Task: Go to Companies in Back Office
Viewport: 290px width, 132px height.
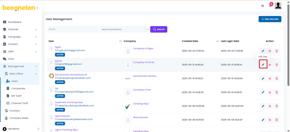Action: point(18,88)
